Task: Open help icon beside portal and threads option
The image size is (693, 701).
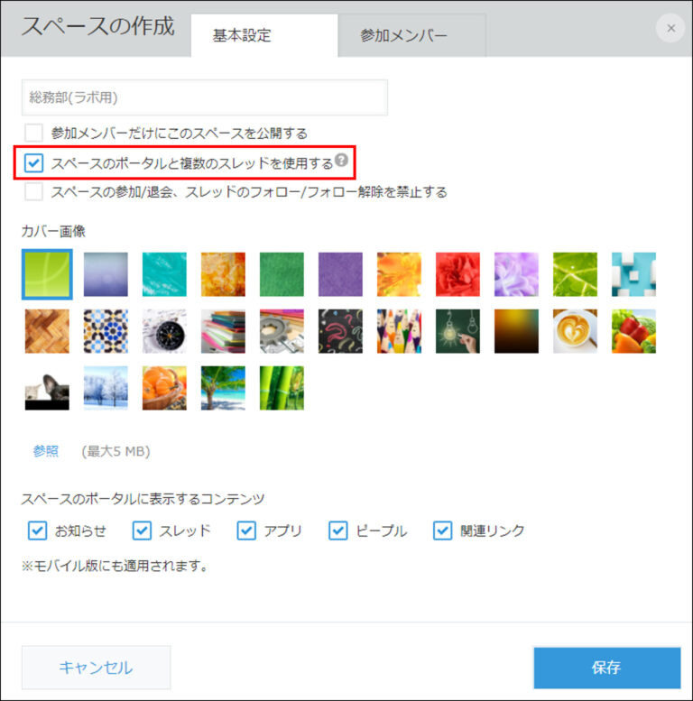Action: coord(341,160)
